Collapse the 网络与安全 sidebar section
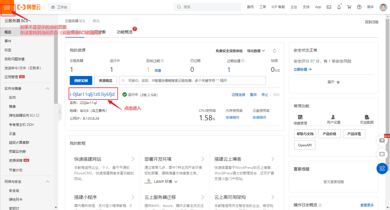The height and width of the screenshot is (210, 390). pyautogui.click(x=48, y=181)
